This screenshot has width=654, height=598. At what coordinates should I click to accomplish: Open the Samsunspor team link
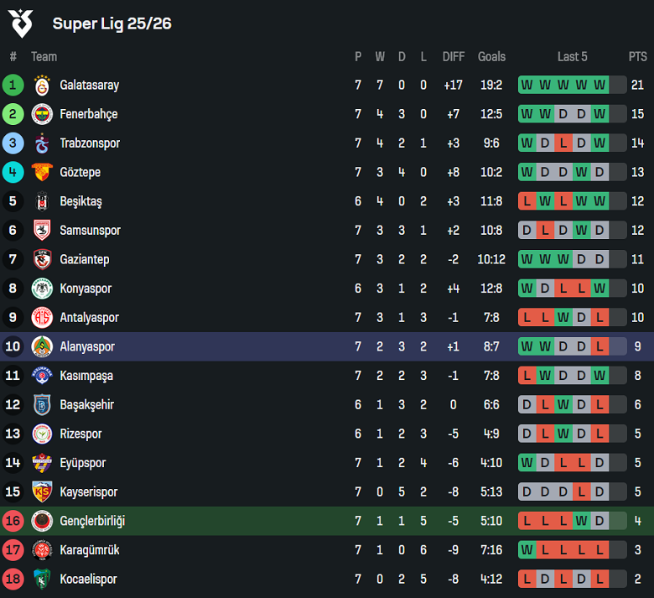click(x=90, y=231)
